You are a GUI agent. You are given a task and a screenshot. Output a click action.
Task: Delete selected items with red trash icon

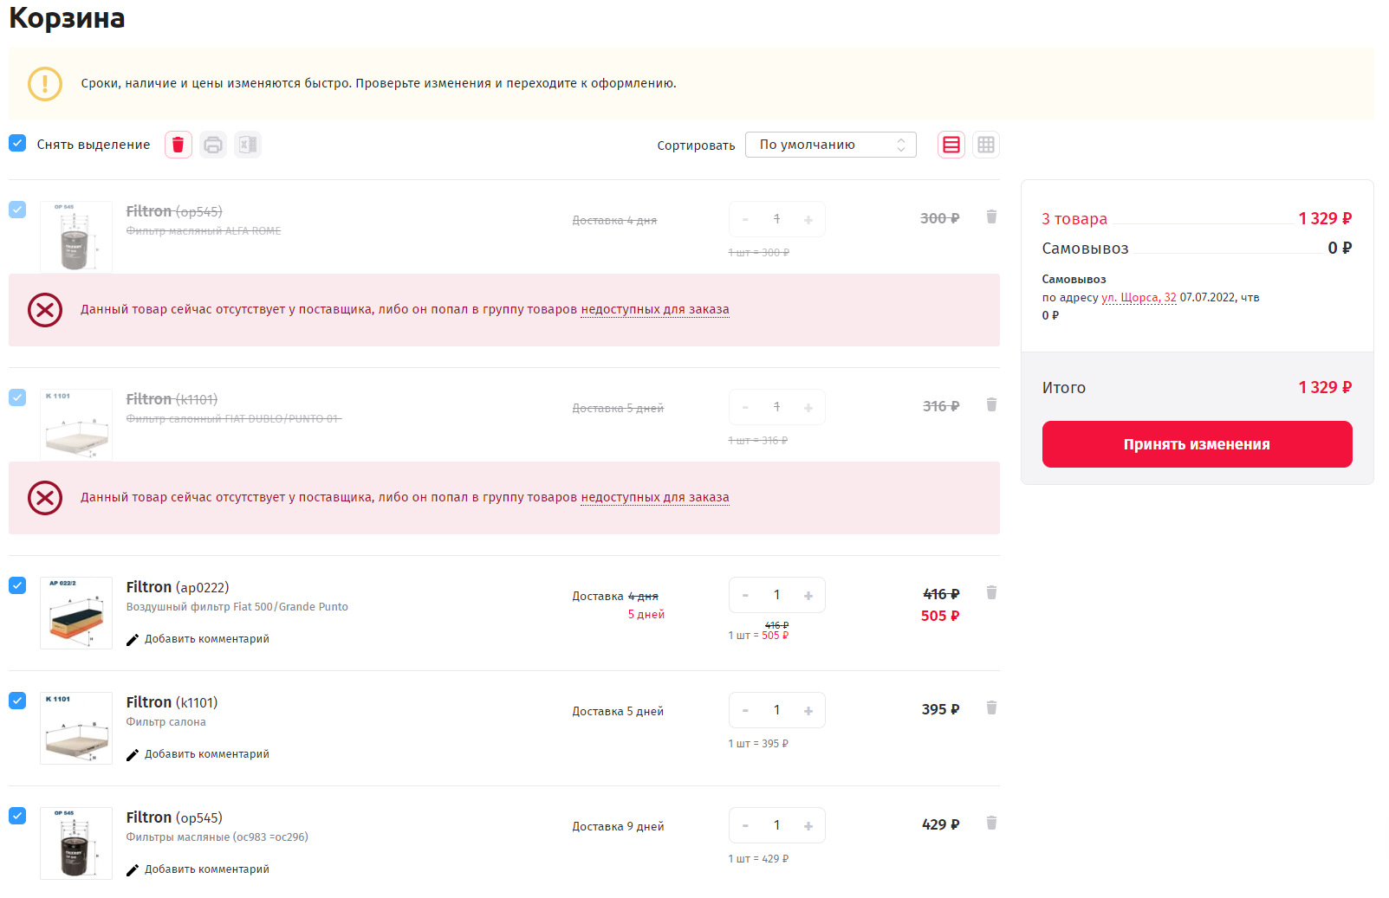point(178,145)
